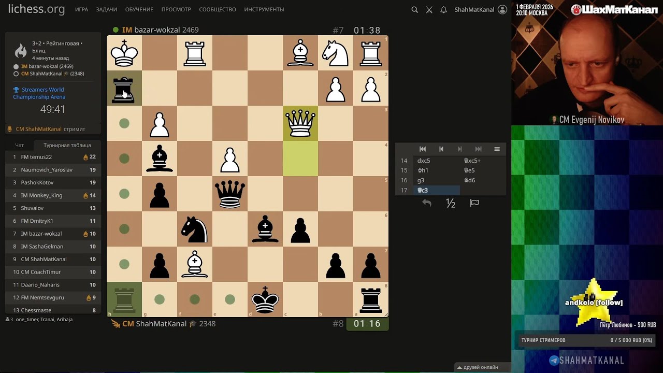Open Streamers World Championship Arena link
663x373 pixels.
point(39,93)
